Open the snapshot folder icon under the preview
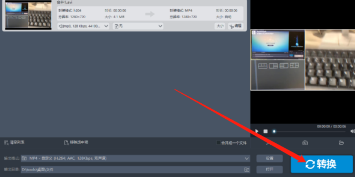The image size is (355, 177). tap(341, 143)
